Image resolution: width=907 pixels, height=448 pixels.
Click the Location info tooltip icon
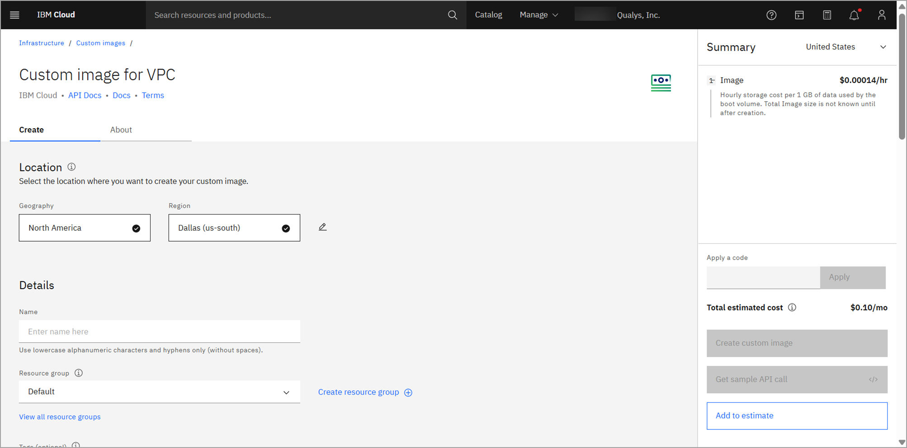pyautogui.click(x=71, y=167)
